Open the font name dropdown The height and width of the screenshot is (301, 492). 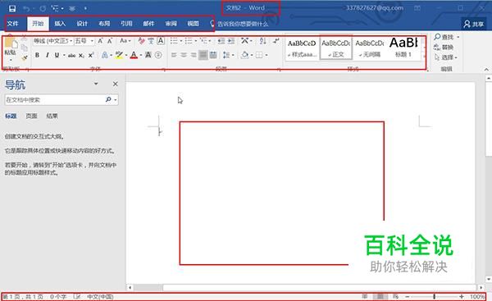[x=71, y=41]
